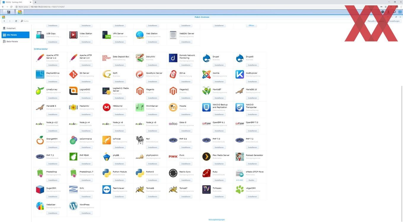
Task: Click Installieren under phpMyAdmin
Action: [153, 164]
